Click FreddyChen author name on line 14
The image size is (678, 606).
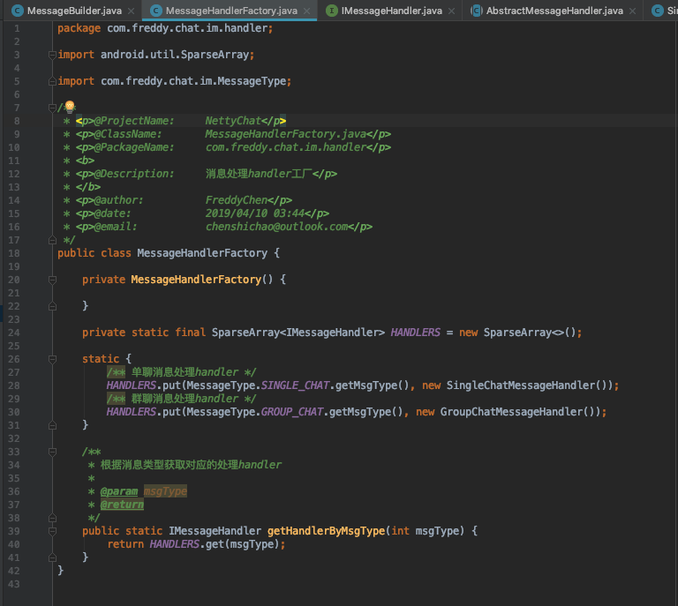(x=236, y=200)
